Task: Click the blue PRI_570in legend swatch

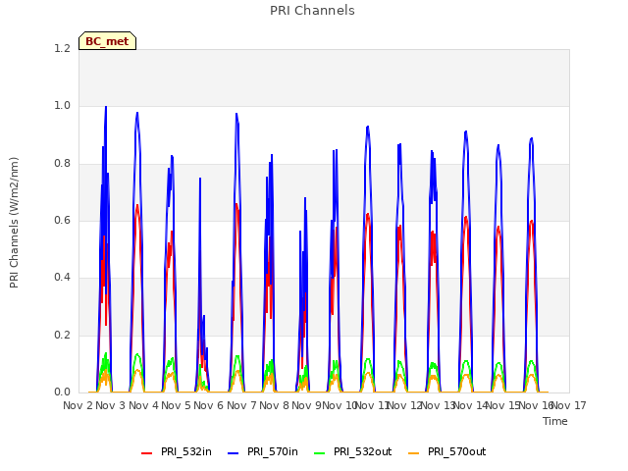Action: (234, 453)
